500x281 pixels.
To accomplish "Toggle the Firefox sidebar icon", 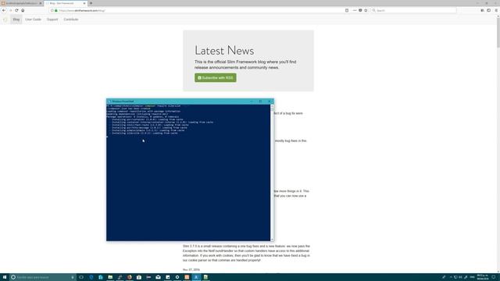I will (488, 10).
